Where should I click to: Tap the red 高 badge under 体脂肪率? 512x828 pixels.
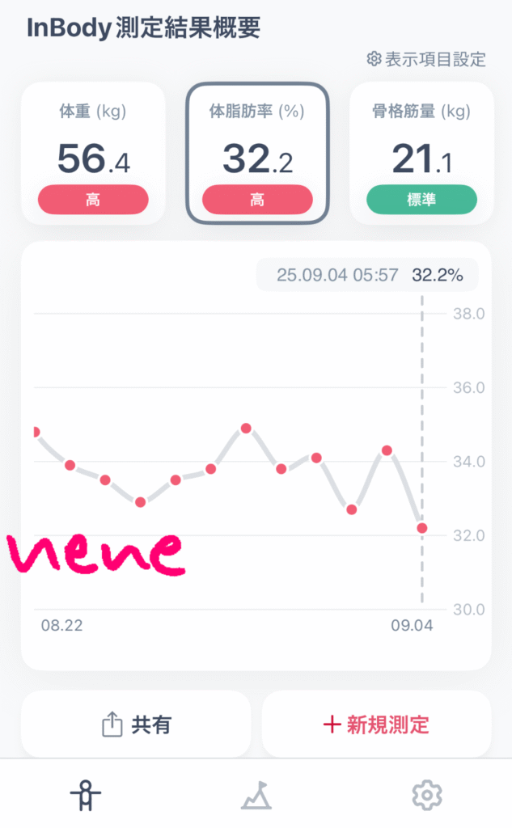pos(257,200)
